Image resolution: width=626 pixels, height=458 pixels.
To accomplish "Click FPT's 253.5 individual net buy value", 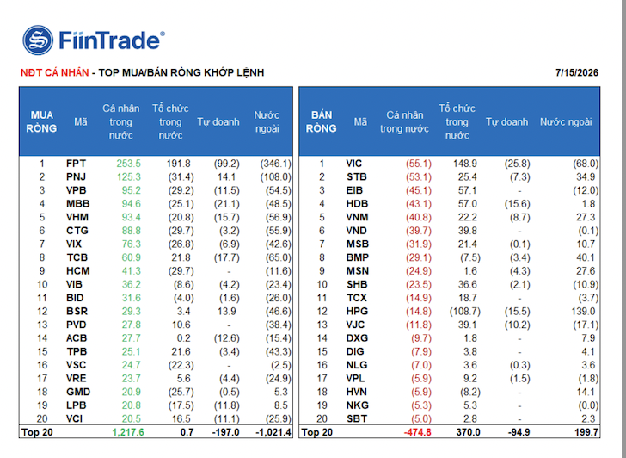I will pos(129,164).
